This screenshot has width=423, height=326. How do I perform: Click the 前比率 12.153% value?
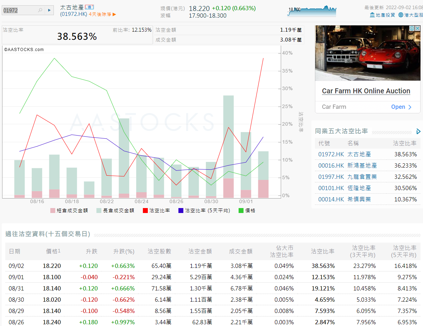(142, 30)
